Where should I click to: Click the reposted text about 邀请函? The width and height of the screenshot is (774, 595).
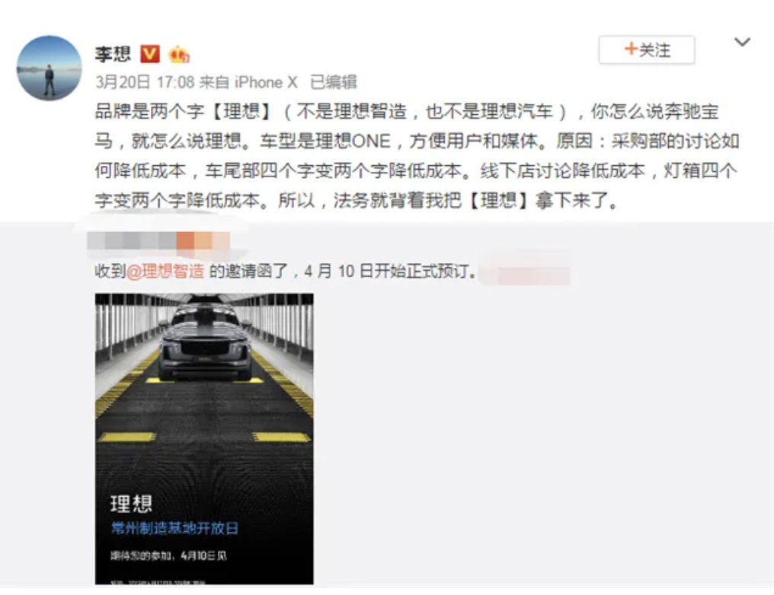click(x=286, y=271)
